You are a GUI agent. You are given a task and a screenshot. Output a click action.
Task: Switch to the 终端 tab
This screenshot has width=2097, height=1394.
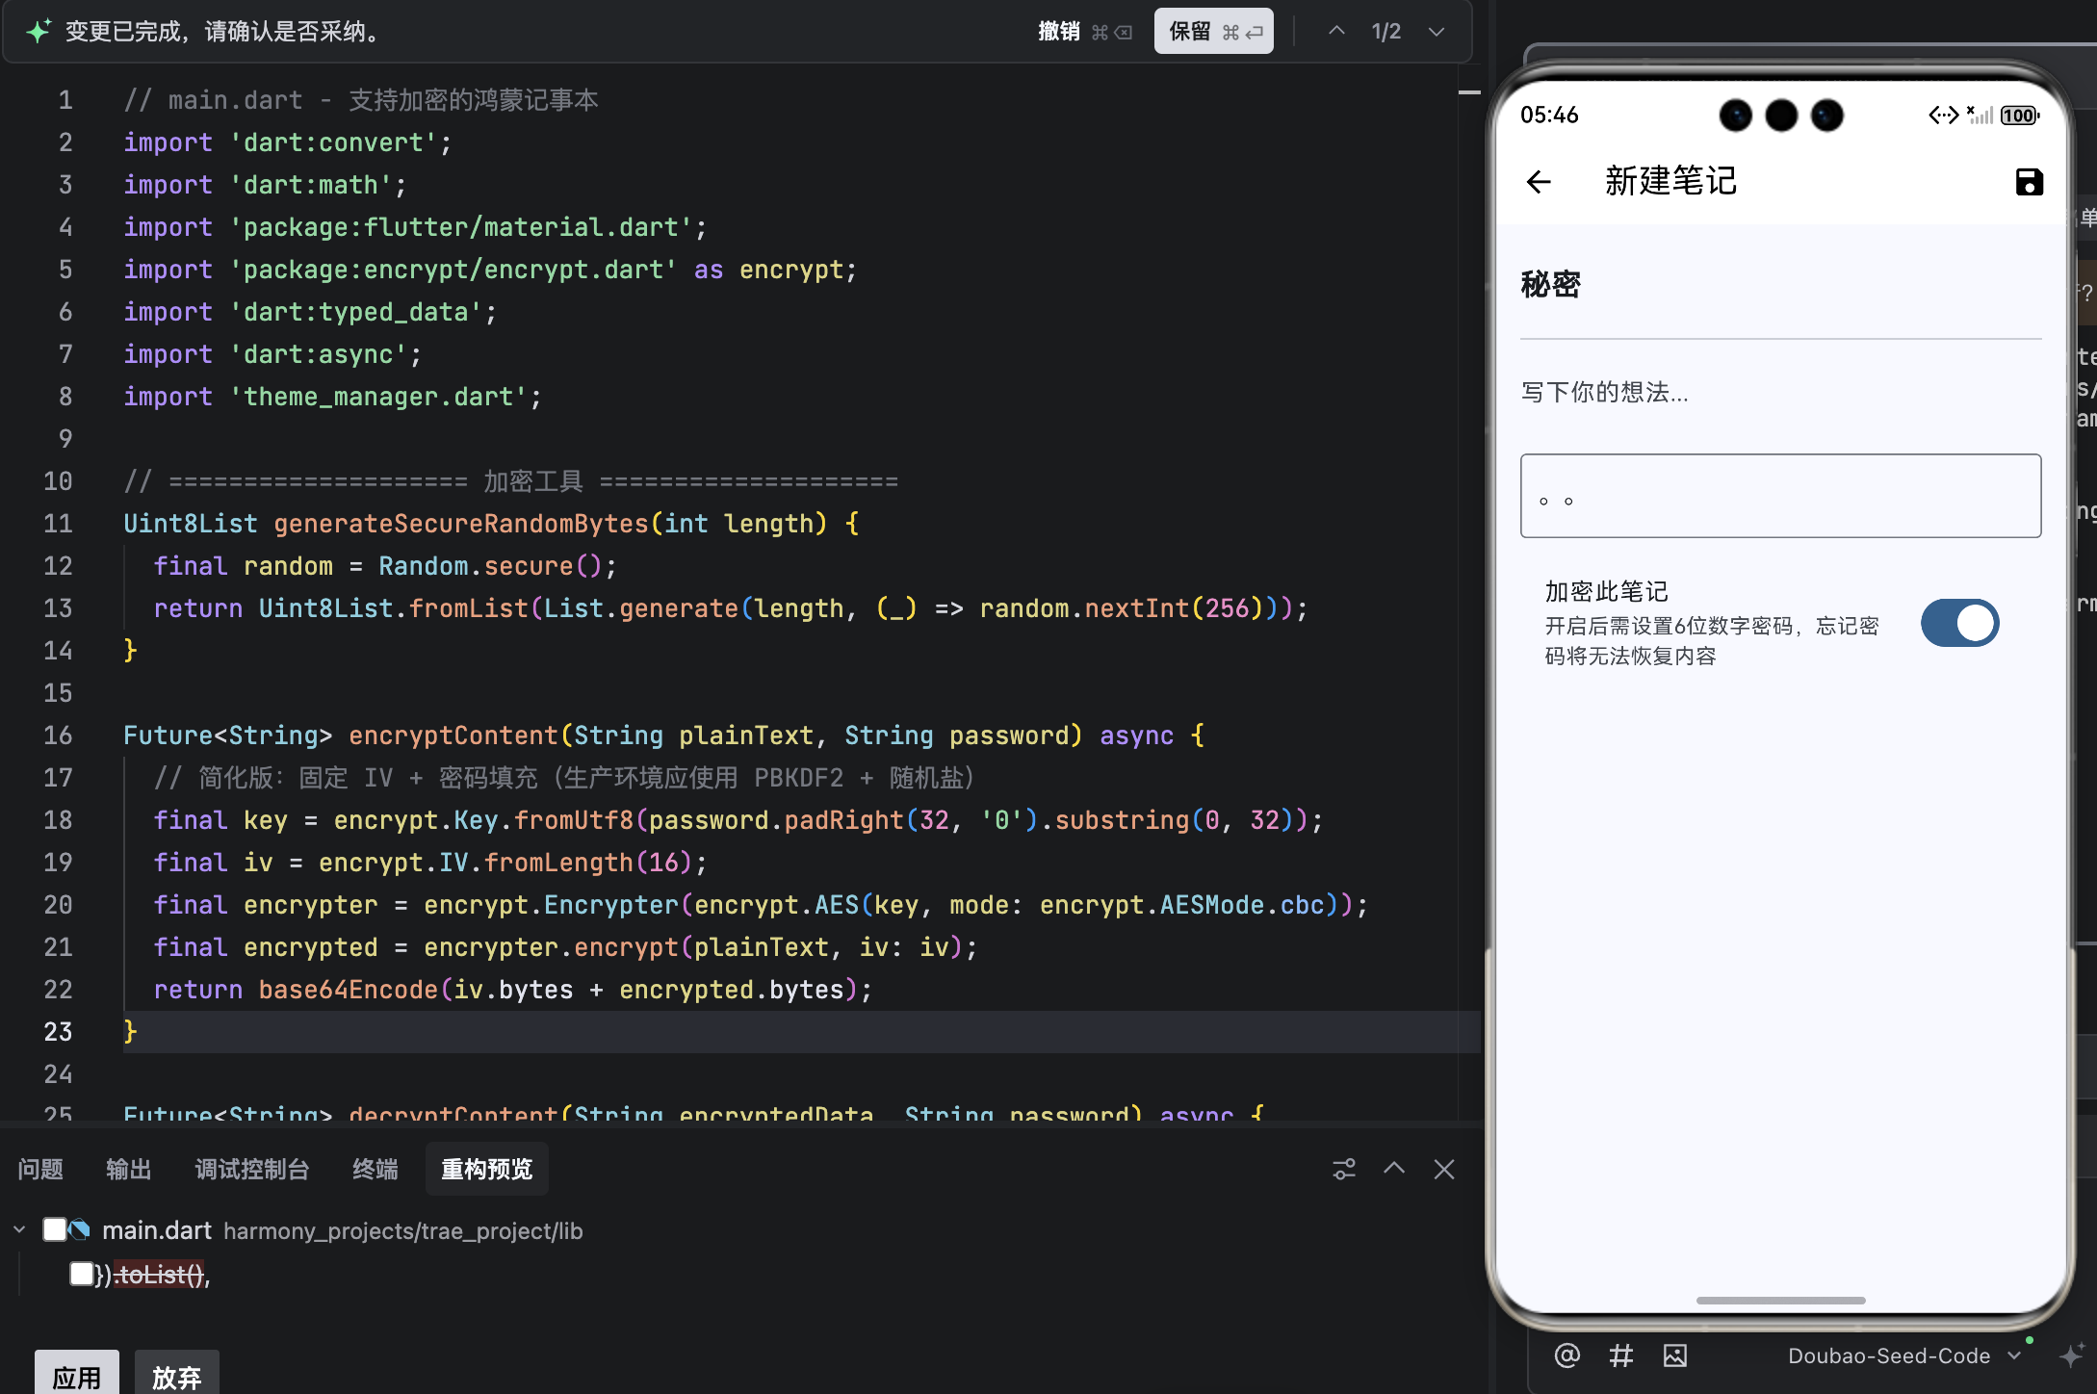point(375,1169)
